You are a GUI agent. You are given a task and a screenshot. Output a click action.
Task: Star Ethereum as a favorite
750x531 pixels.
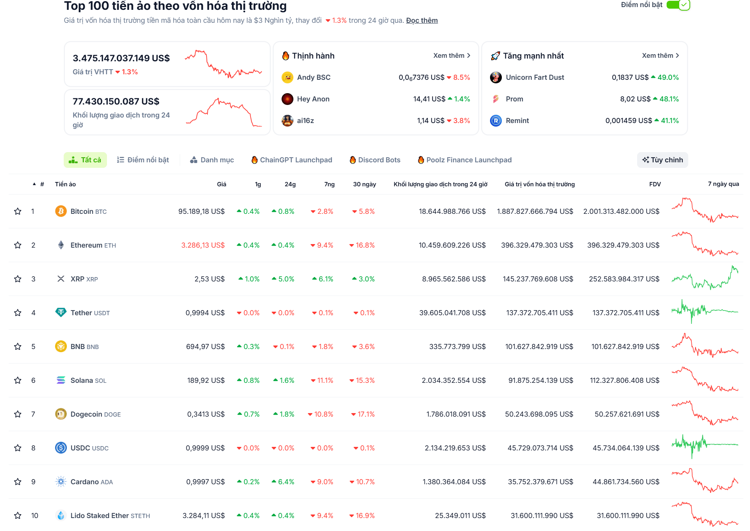pos(18,245)
